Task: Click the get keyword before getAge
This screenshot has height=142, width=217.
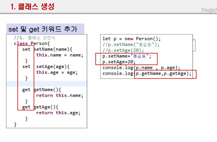Action: pyautogui.click(x=26, y=107)
